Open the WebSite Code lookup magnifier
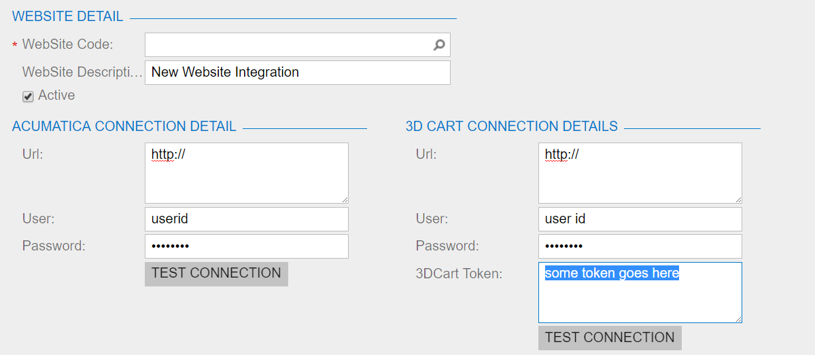 click(x=439, y=45)
